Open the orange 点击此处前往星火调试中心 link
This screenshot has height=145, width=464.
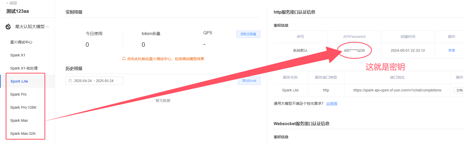(166, 59)
